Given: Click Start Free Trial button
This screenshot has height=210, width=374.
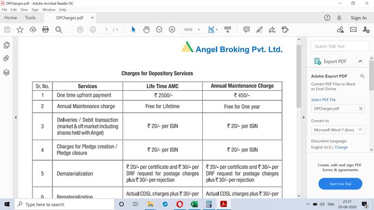Looking at the screenshot, I should [x=340, y=184].
